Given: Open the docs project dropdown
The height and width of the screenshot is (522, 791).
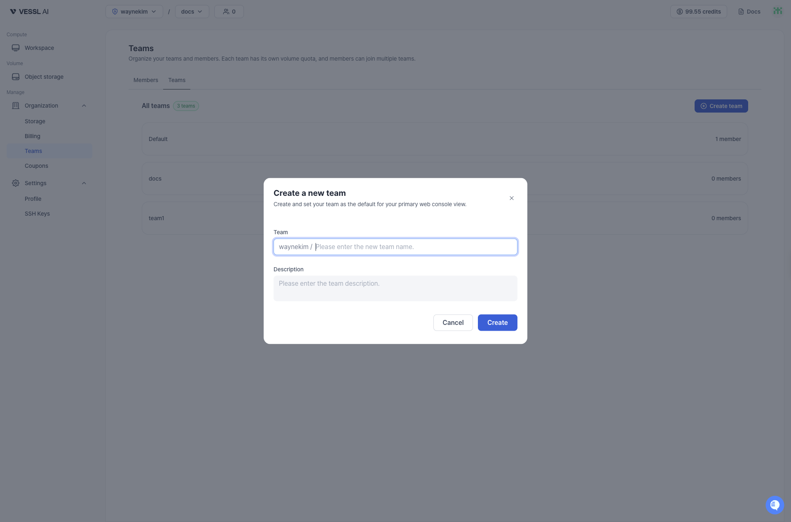Looking at the screenshot, I should point(191,11).
